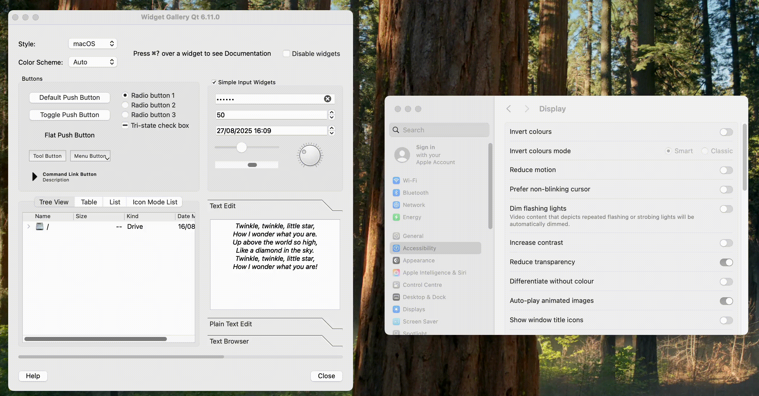
Task: Switch to the Icon Mode List tab
Action: pyautogui.click(x=155, y=202)
